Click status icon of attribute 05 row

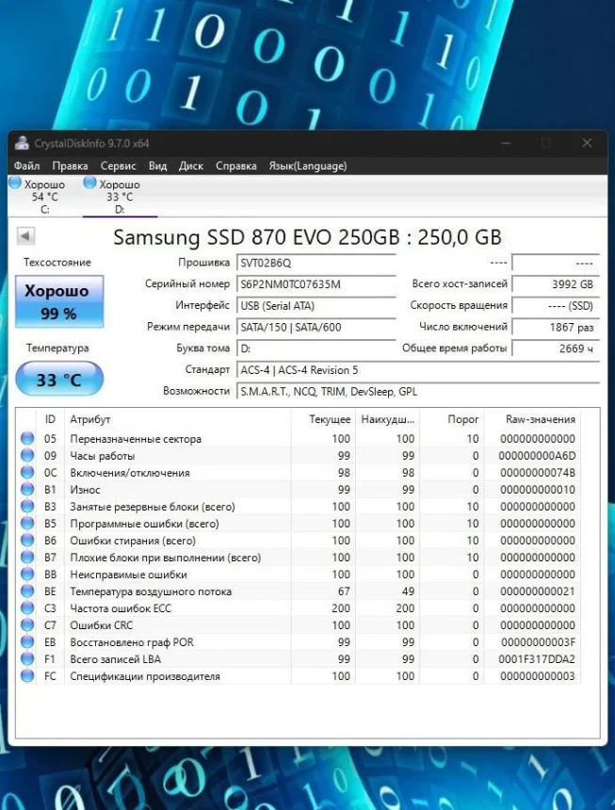tap(27, 439)
